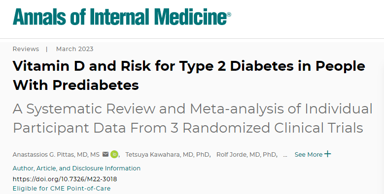Click the plus icon next to See More

327,154
